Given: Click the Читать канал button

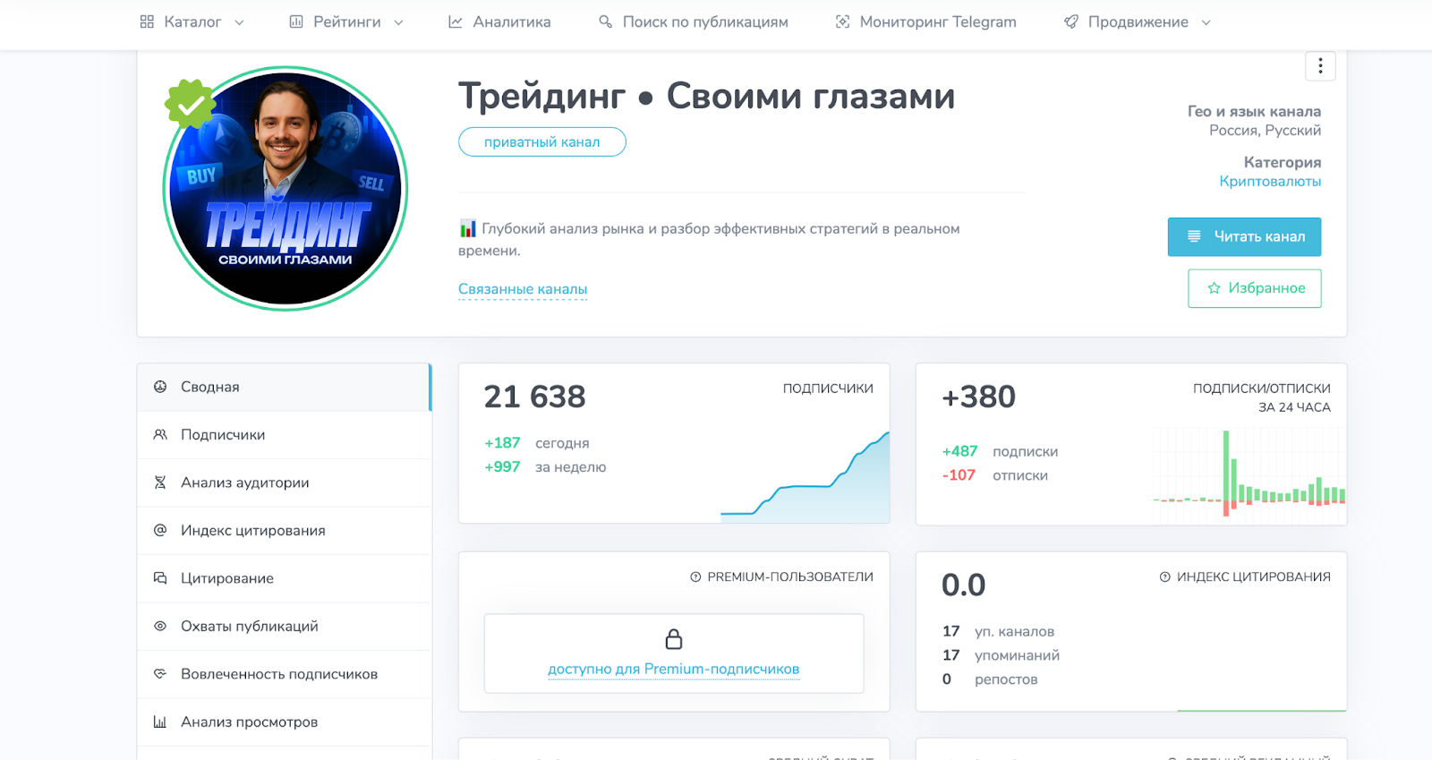Looking at the screenshot, I should click(x=1244, y=236).
